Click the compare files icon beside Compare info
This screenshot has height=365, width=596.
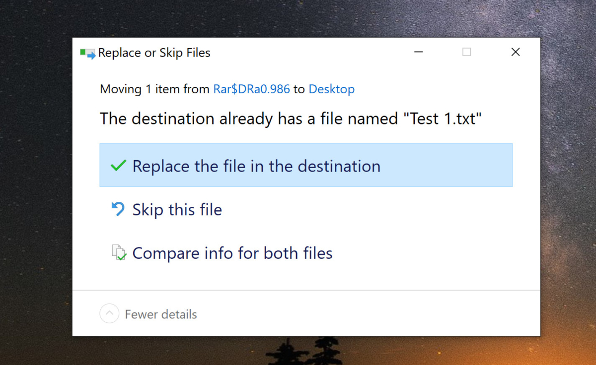119,253
